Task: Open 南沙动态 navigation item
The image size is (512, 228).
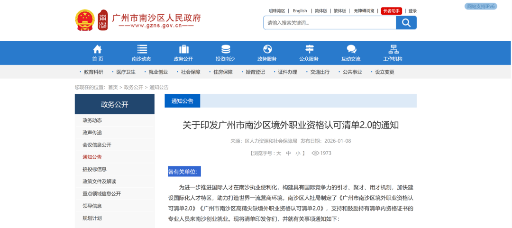Action: coord(141,59)
